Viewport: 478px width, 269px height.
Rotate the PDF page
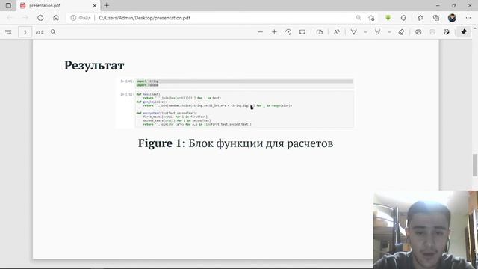pos(288,31)
